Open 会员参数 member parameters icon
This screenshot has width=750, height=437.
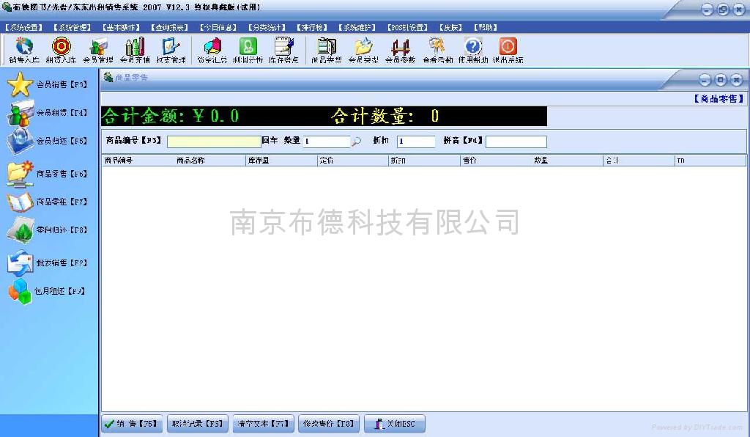point(401,51)
